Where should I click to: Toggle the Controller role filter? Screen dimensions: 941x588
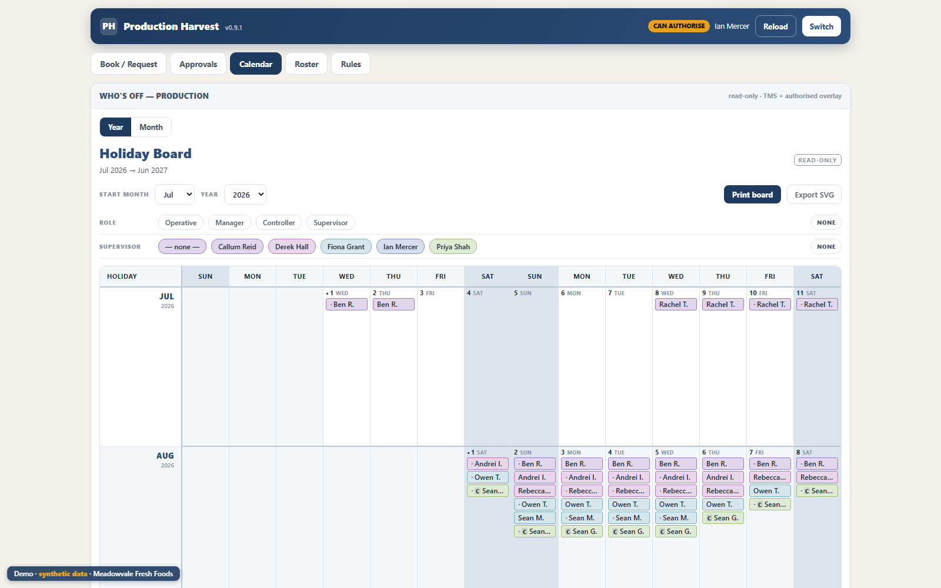pyautogui.click(x=279, y=223)
